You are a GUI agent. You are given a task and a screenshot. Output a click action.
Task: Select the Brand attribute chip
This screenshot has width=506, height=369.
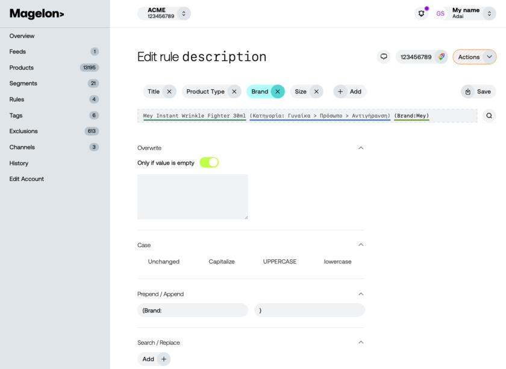pyautogui.click(x=260, y=92)
